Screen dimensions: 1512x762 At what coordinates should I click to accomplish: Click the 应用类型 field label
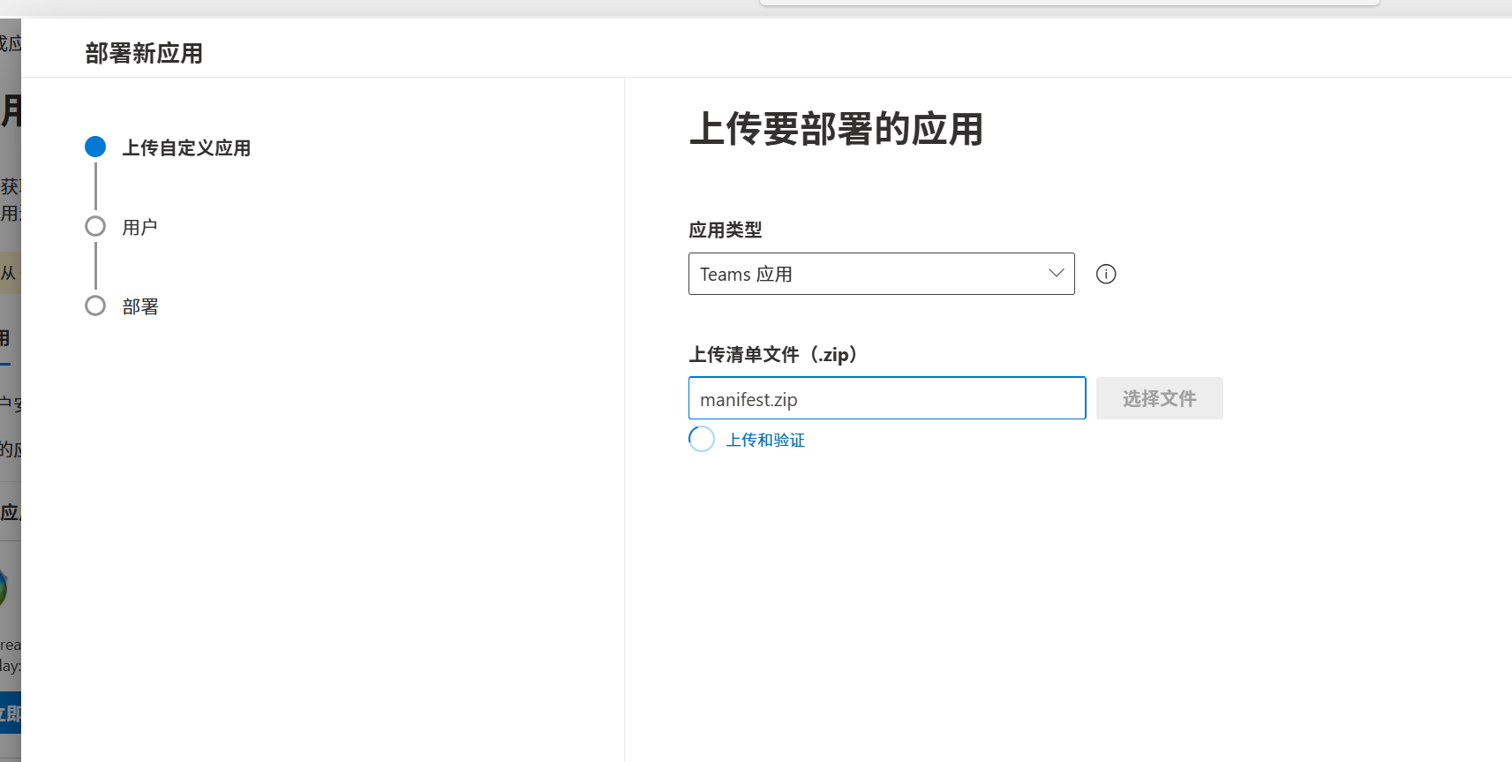[725, 230]
